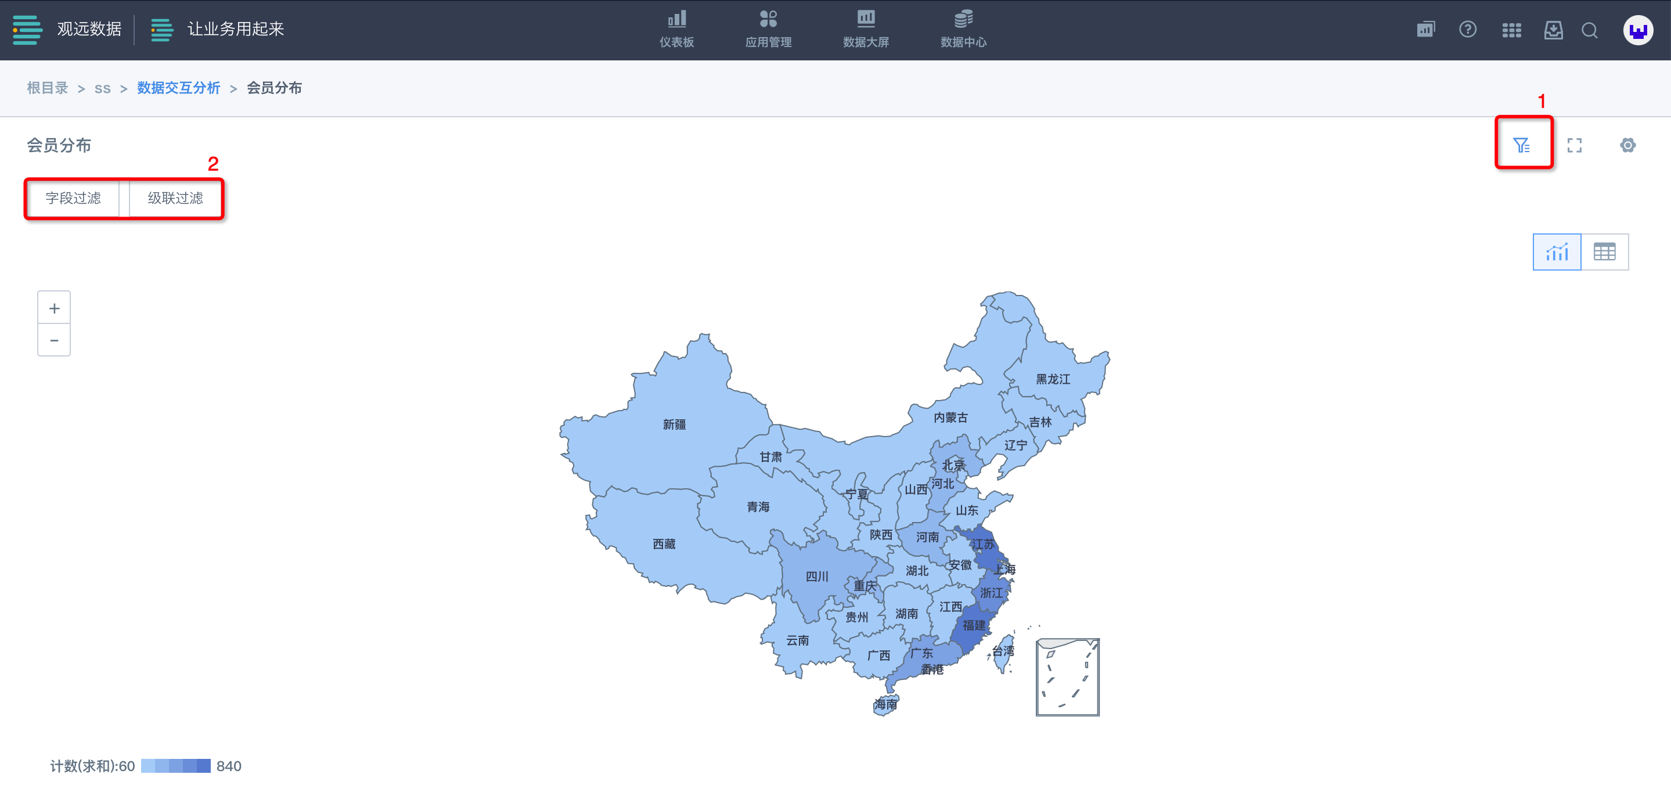Open the filter panel icon
Image resolution: width=1671 pixels, height=785 pixels.
1521,145
